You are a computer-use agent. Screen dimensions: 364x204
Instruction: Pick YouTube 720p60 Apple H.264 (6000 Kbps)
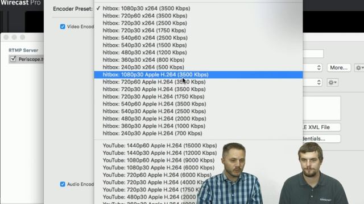pos(157,175)
